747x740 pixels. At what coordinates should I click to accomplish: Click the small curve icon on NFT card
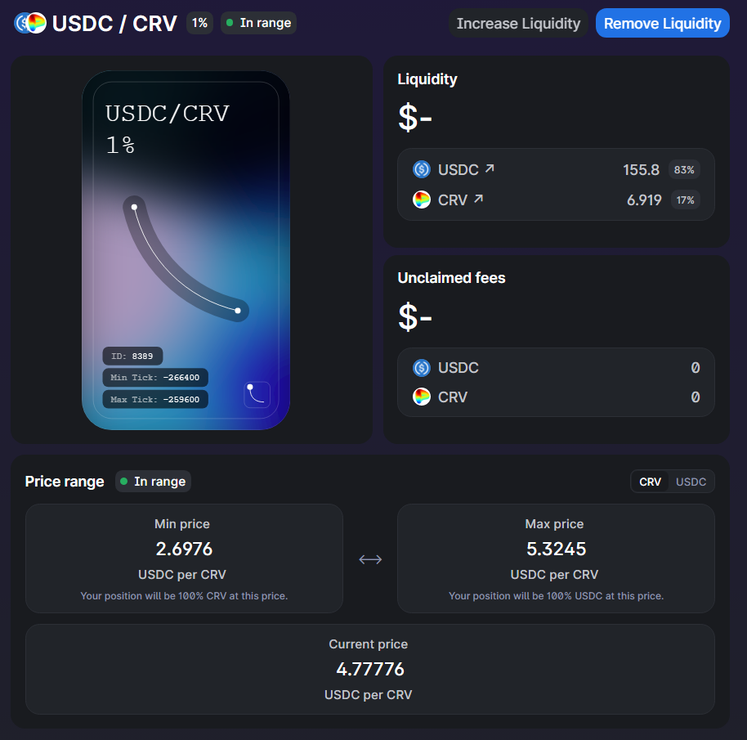(x=257, y=395)
